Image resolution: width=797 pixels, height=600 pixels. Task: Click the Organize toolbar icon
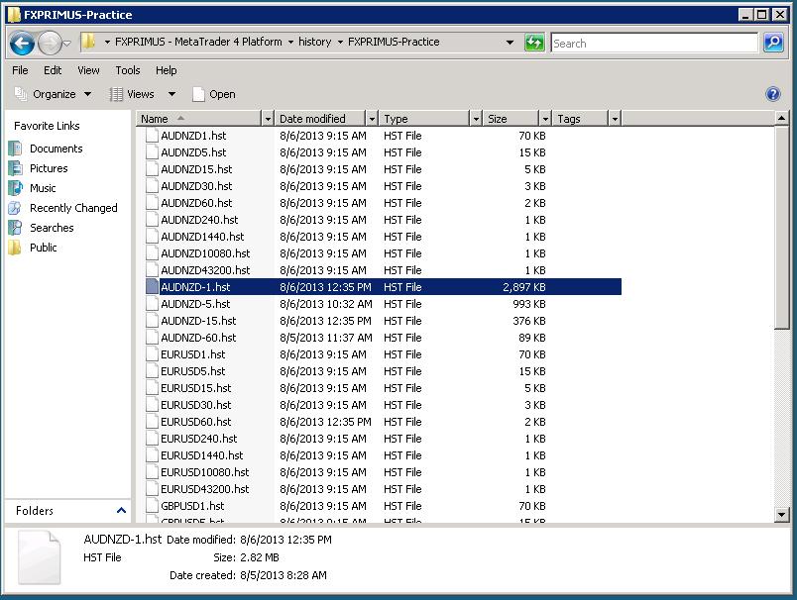pos(21,94)
